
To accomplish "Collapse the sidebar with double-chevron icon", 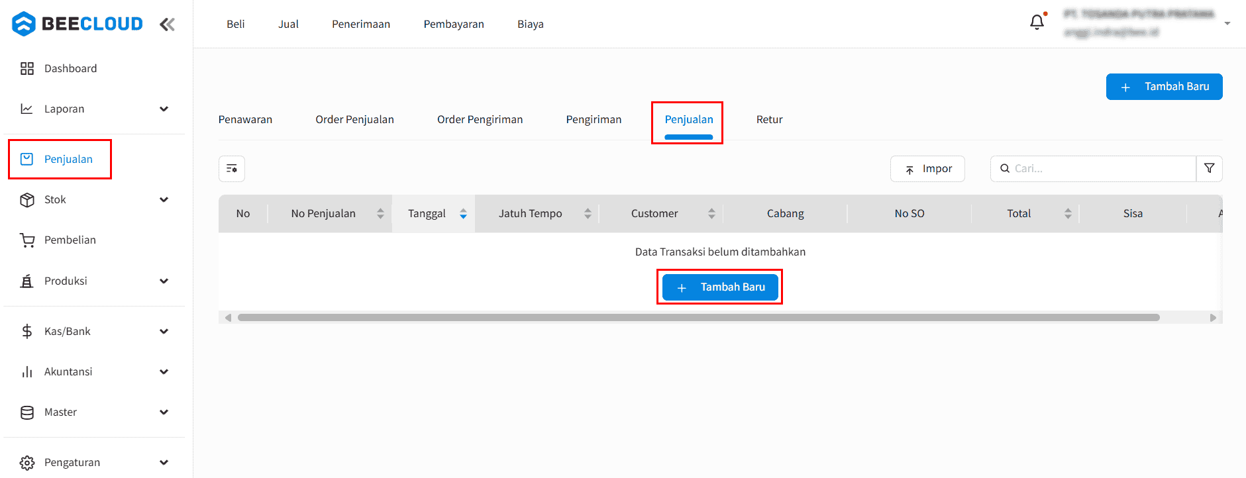I will click(167, 24).
